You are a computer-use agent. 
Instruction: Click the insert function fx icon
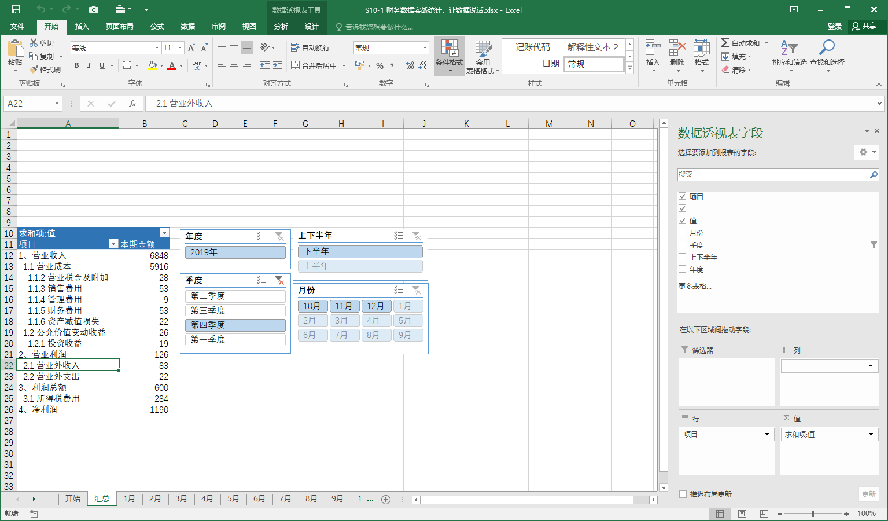pyautogui.click(x=132, y=104)
